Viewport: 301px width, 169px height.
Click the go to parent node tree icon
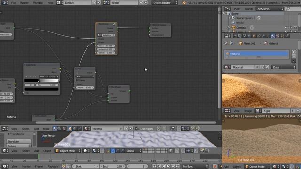[165, 128]
